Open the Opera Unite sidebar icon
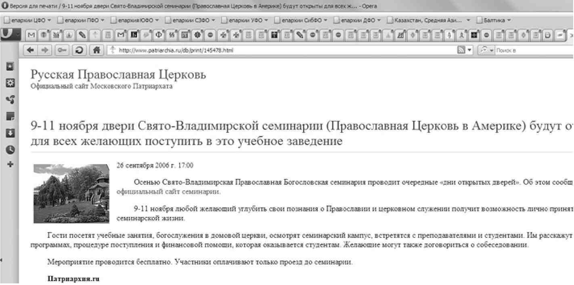574x285 pixels. pyautogui.click(x=11, y=99)
